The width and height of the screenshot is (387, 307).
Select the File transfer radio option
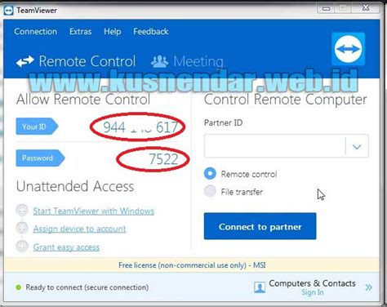click(210, 191)
